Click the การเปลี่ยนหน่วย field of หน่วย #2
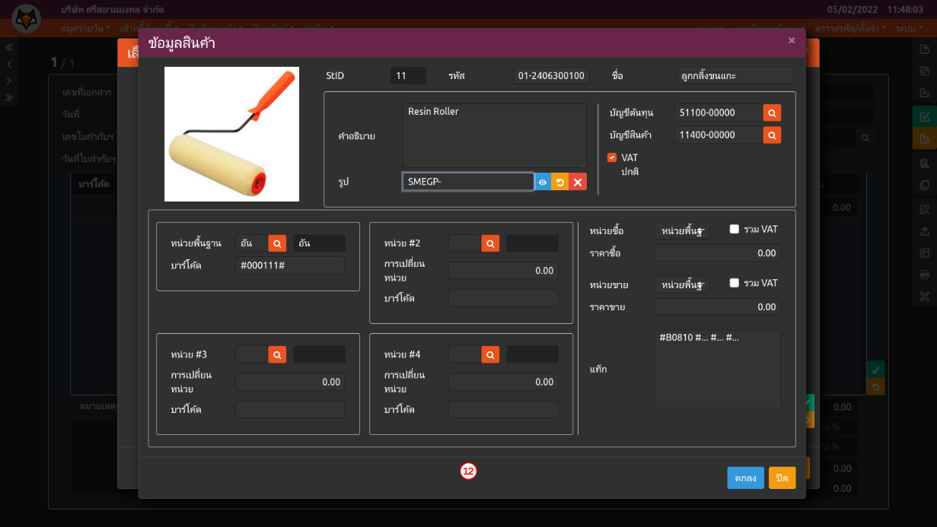This screenshot has width=937, height=527. click(x=503, y=271)
